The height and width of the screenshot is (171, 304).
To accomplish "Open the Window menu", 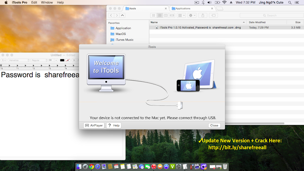I will click(x=47, y=3).
